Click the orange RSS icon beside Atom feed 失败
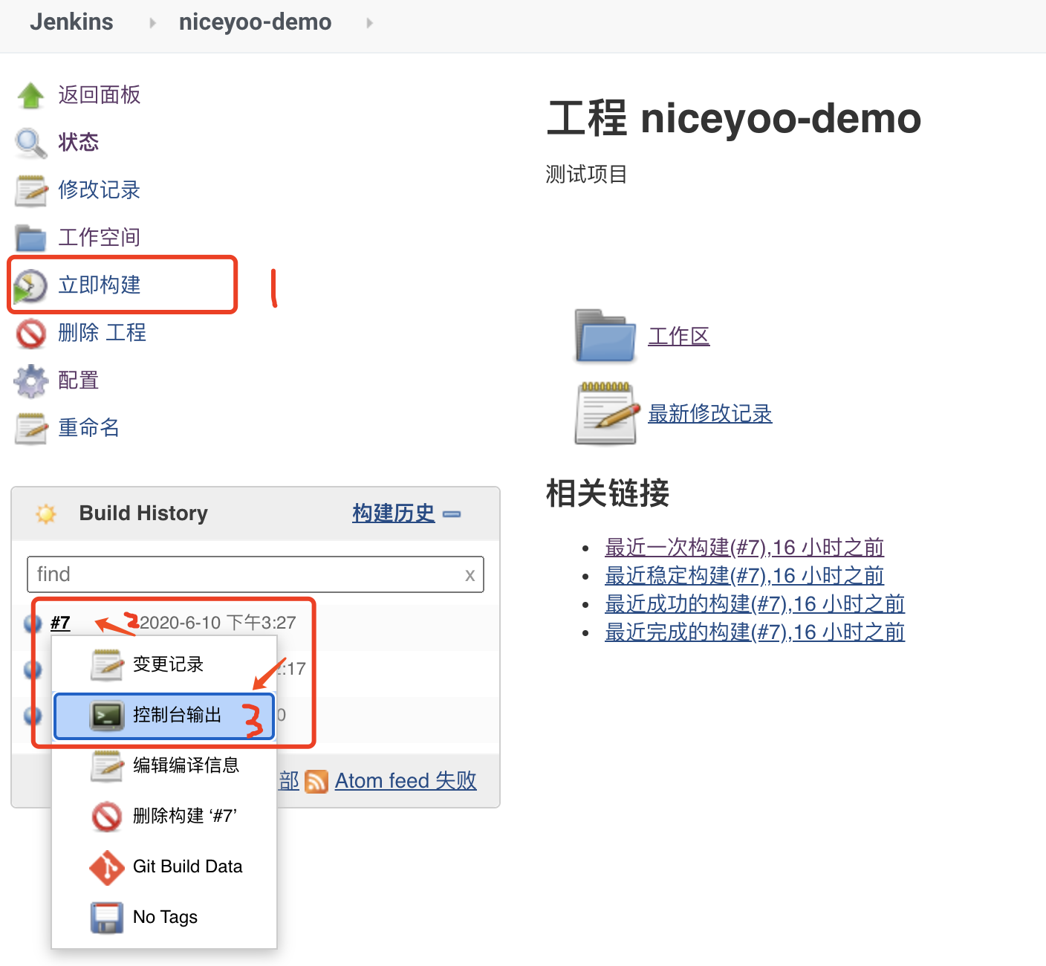 [316, 782]
